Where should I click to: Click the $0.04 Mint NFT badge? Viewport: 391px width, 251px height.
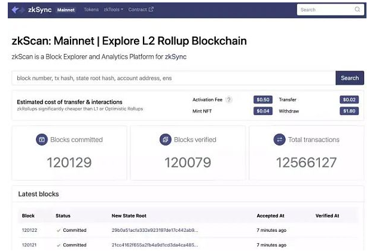[263, 111]
